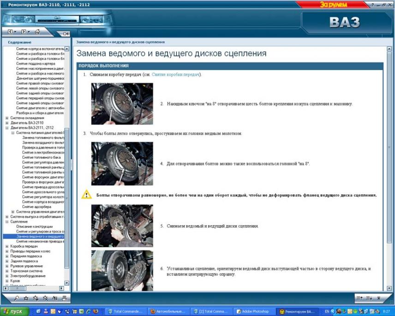395x316 pixels.
Task: Go forward with the right arrow button
Action: (24, 32)
